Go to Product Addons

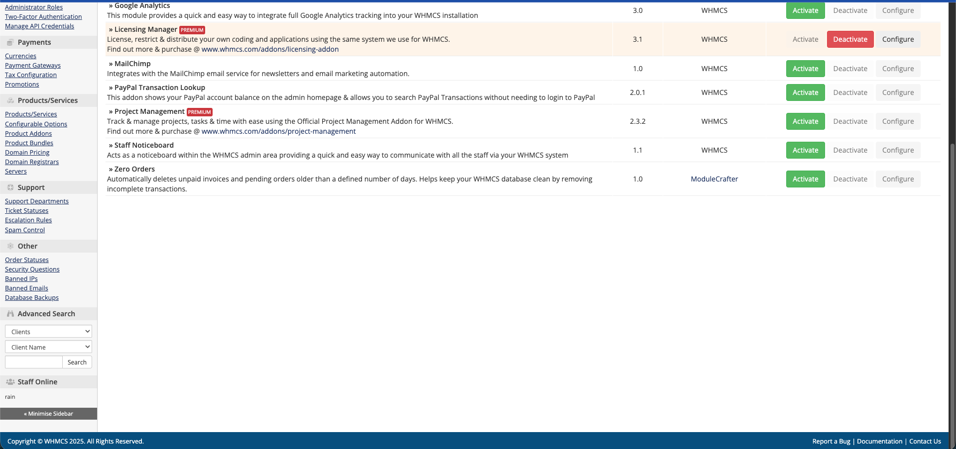coord(28,134)
